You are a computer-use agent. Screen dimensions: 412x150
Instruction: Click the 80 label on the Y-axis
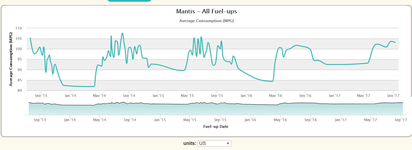[x=19, y=91]
